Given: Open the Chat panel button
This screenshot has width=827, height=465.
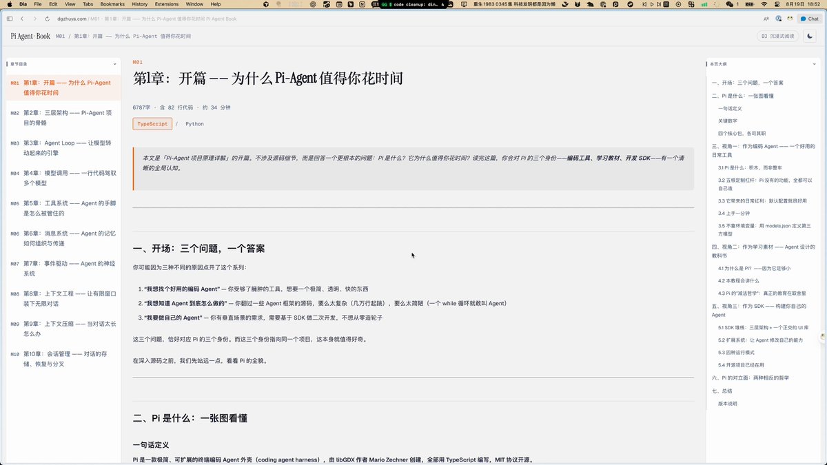Looking at the screenshot, I should pyautogui.click(x=809, y=19).
